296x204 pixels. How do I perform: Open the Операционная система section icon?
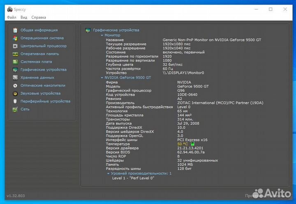(x=15, y=38)
